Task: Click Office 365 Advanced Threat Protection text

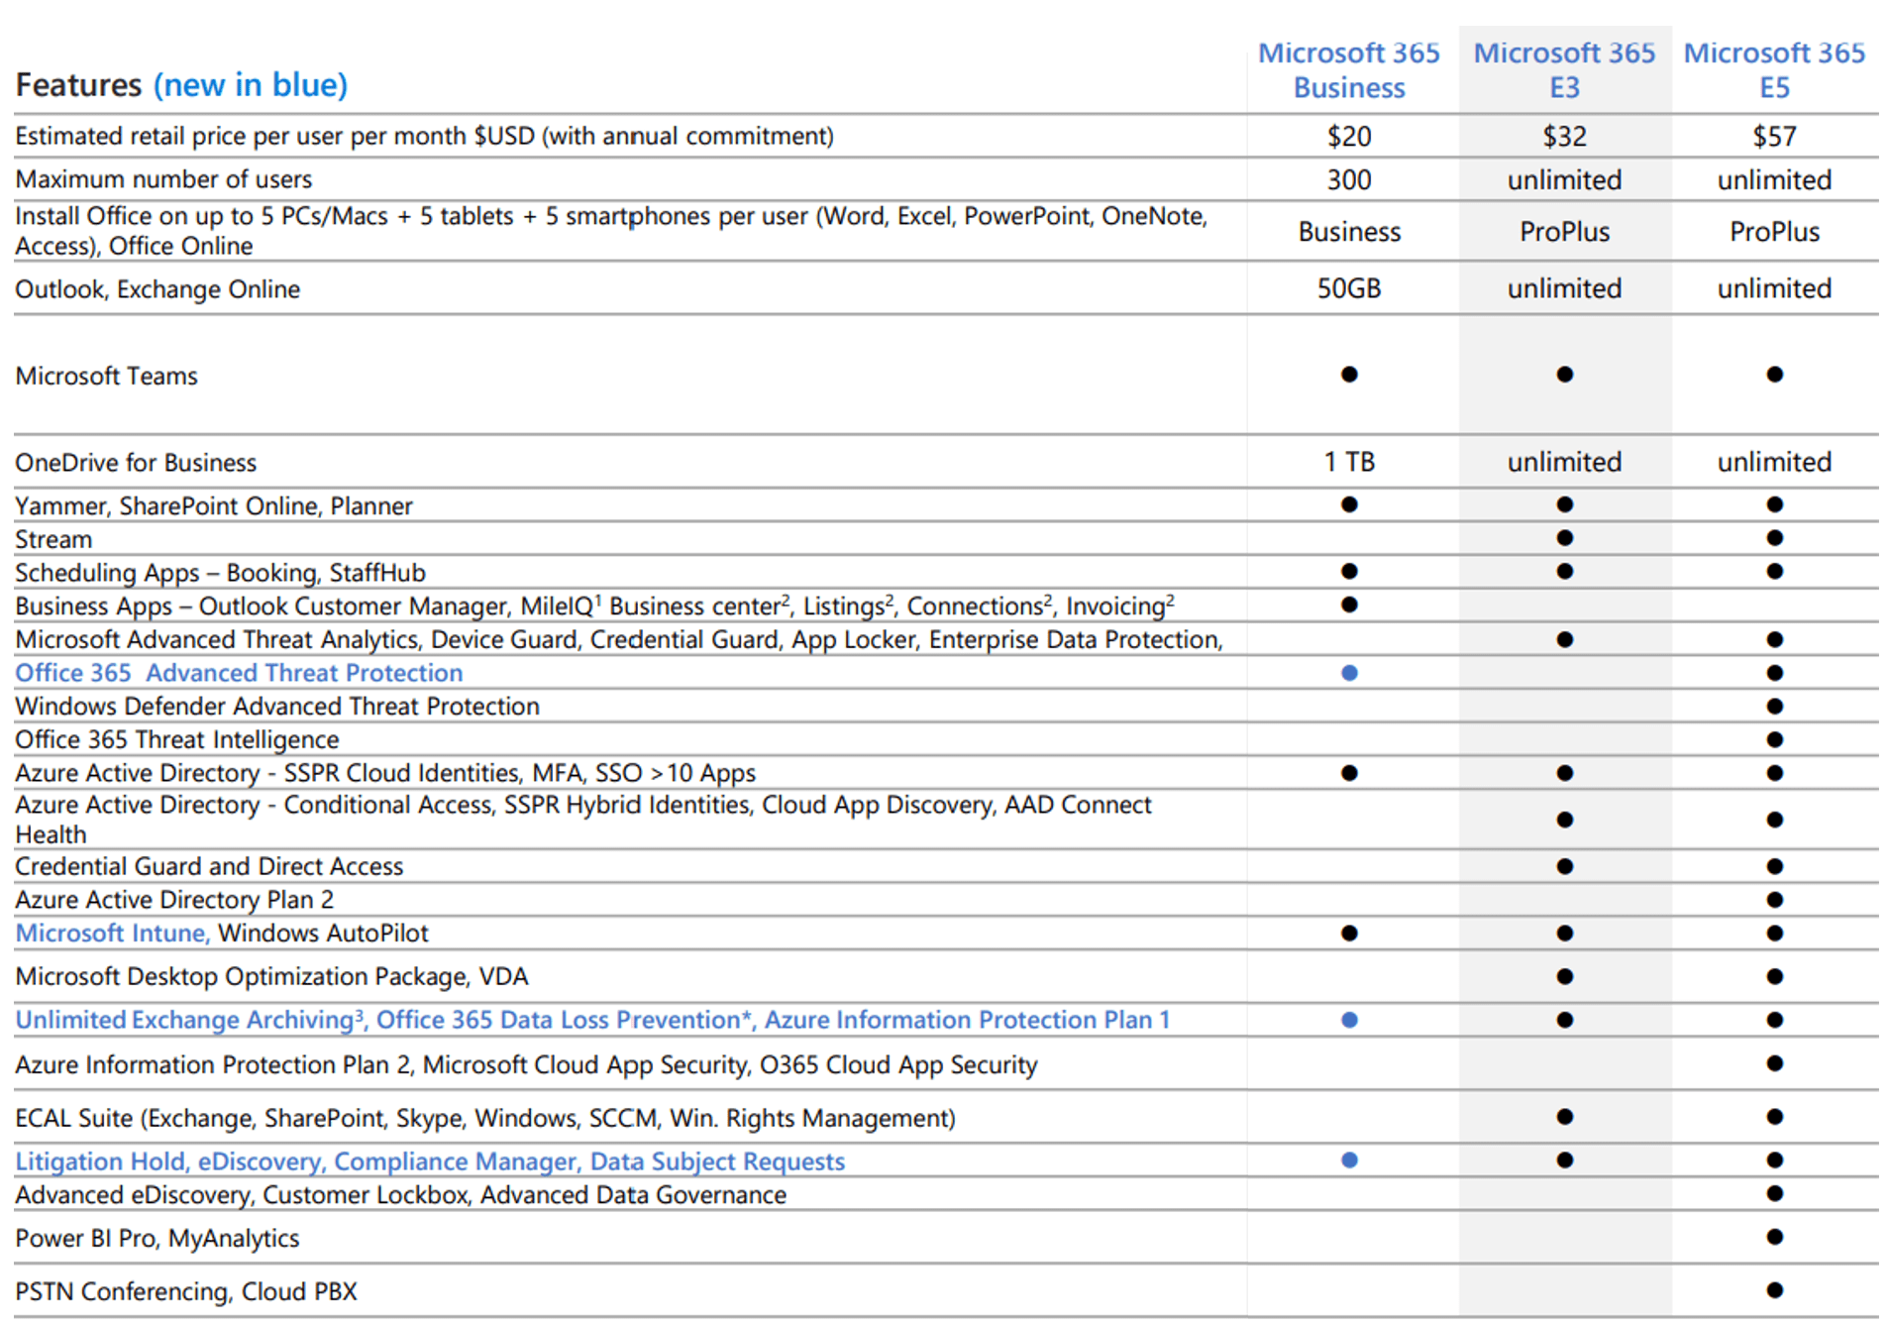Action: 239,673
